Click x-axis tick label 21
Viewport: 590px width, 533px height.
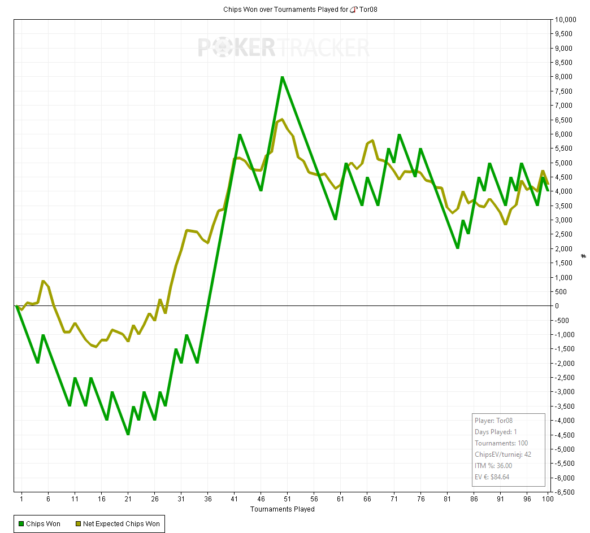pyautogui.click(x=128, y=499)
